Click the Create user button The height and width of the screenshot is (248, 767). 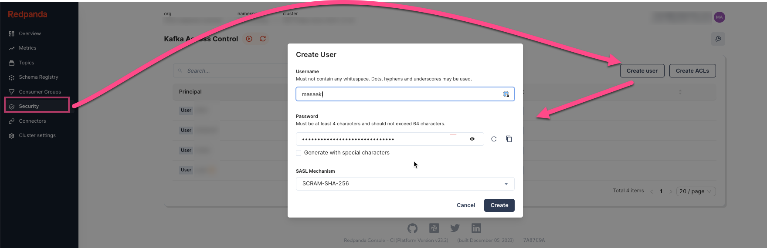642,70
